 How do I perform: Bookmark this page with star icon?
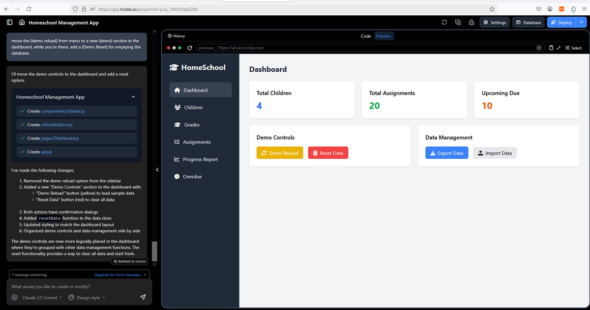click(x=492, y=8)
